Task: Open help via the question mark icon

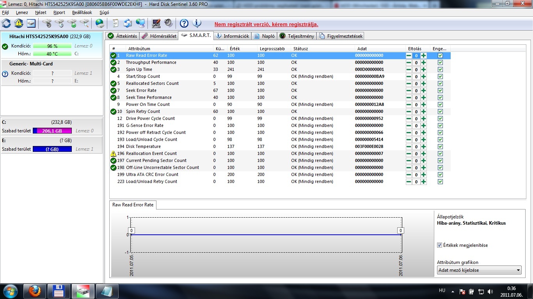Action: point(184,23)
